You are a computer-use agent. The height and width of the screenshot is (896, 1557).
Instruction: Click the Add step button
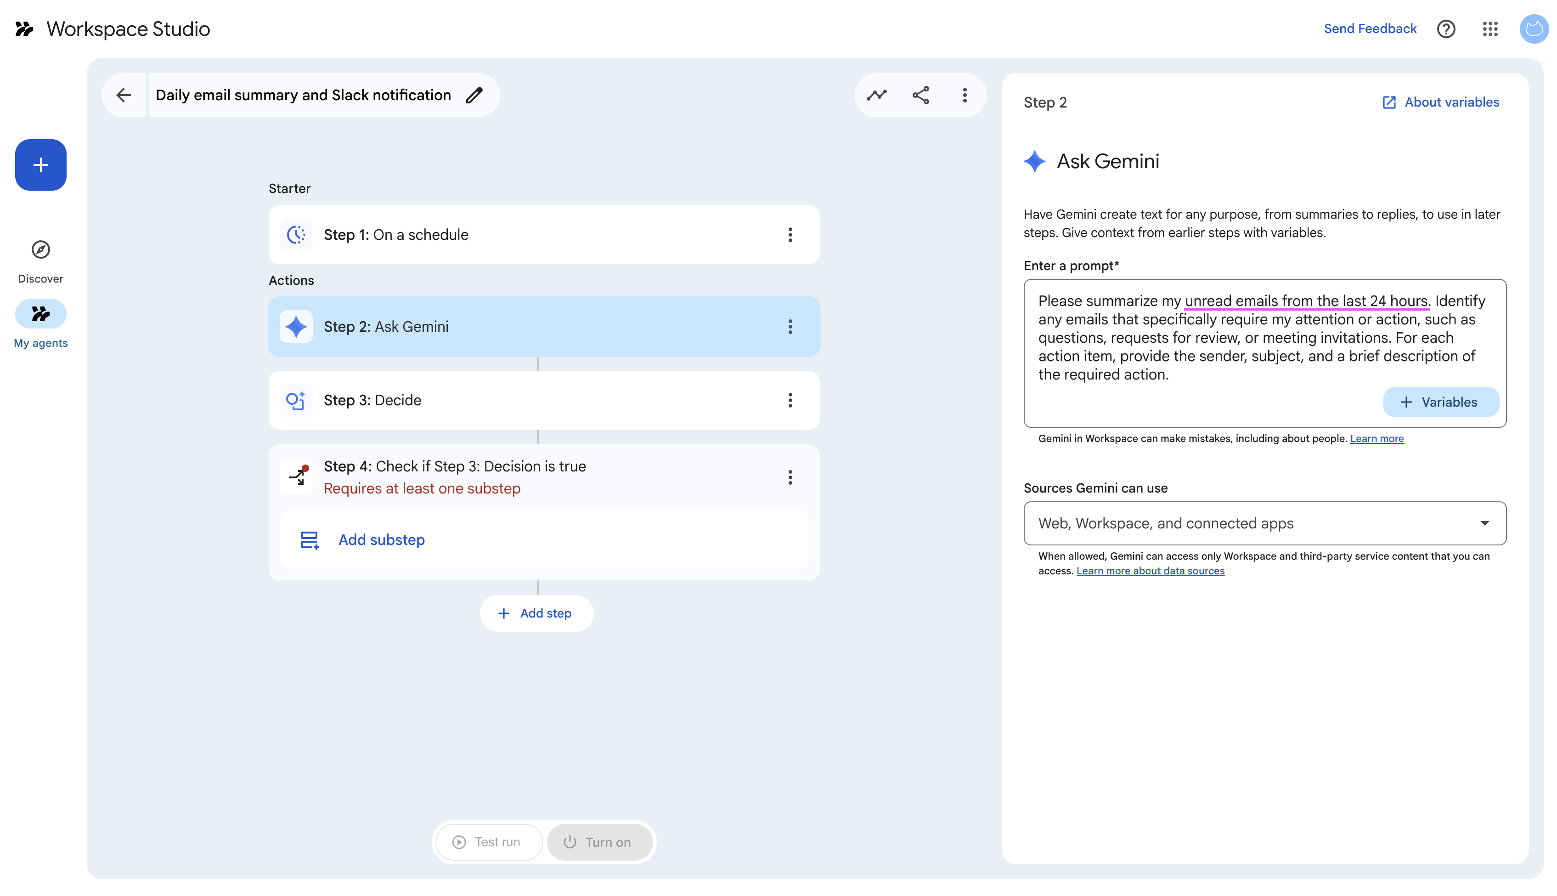(536, 613)
